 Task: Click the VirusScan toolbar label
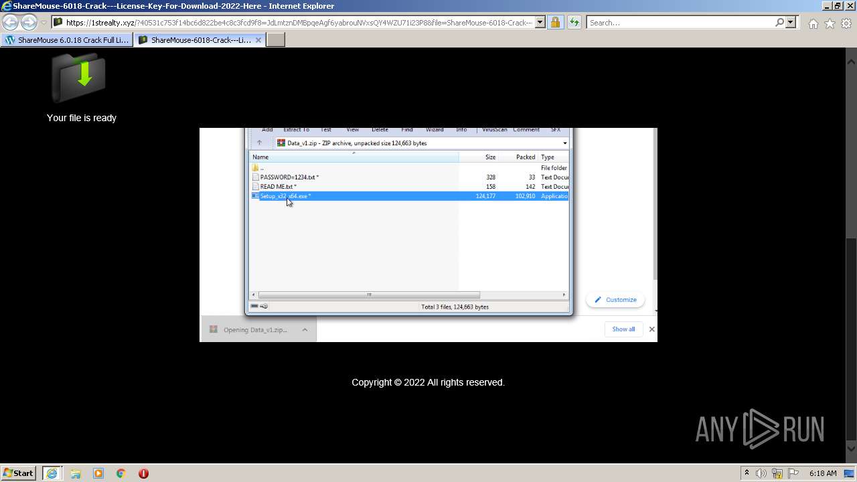495,130
